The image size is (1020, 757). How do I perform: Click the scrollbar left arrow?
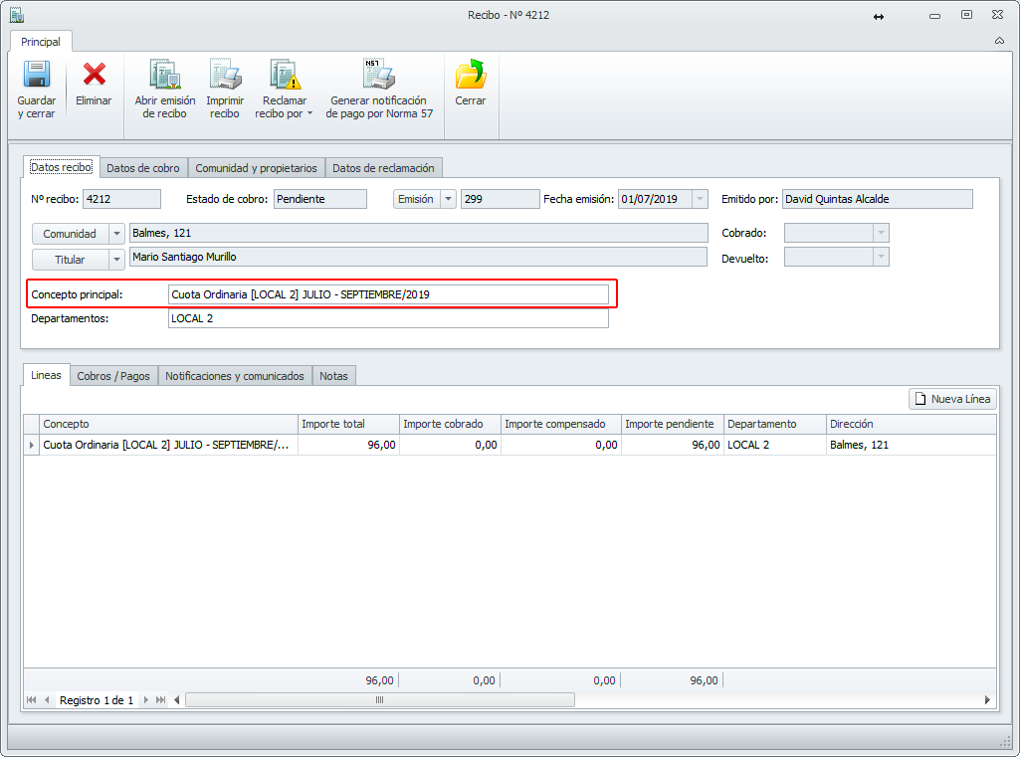point(177,699)
